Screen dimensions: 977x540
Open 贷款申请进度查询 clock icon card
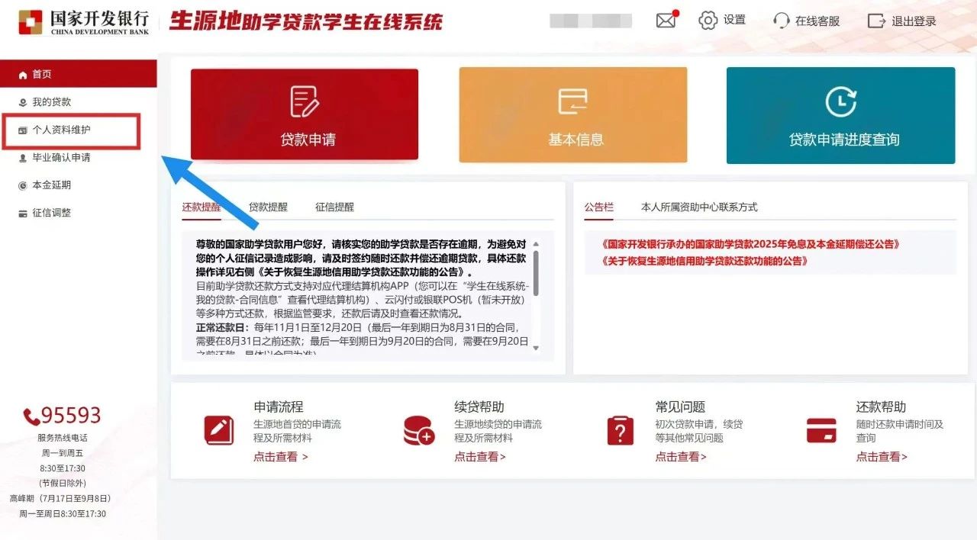pos(840,114)
